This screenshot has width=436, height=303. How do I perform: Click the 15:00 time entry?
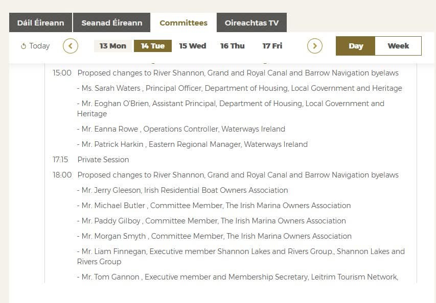pos(62,73)
